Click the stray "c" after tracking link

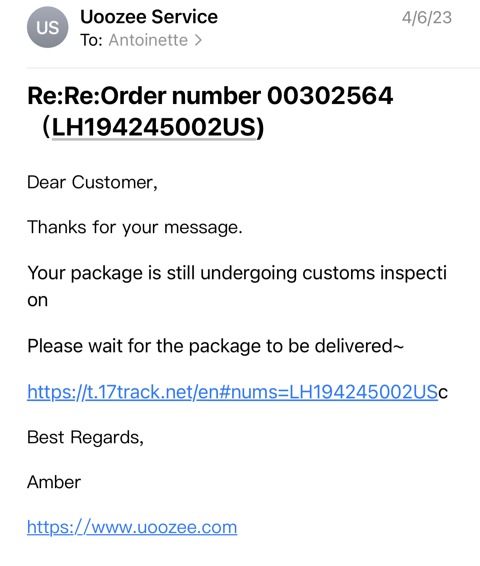point(443,392)
